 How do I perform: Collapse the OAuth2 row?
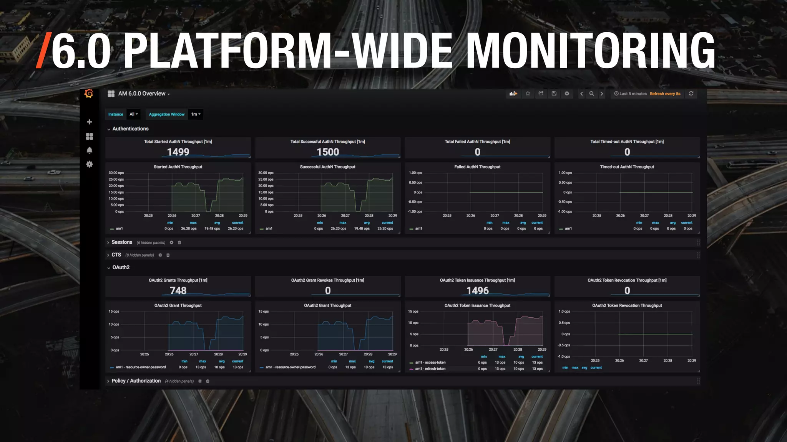tap(118, 267)
